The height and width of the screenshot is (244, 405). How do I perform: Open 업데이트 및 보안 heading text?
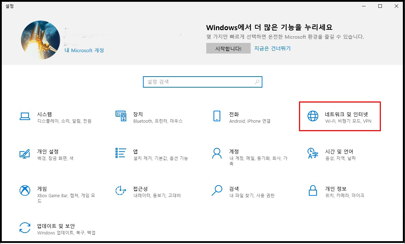(x=56, y=226)
